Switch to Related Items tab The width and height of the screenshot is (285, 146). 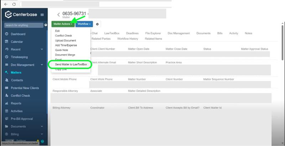click(153, 39)
